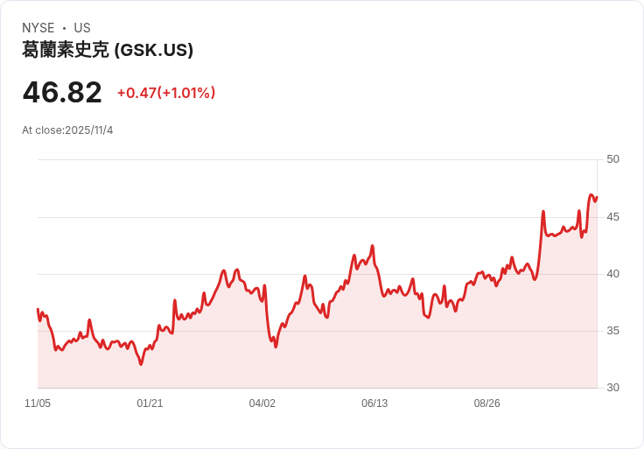Click the lowest dip of the price line
Viewport: 644px width, 449px height.
(x=141, y=364)
